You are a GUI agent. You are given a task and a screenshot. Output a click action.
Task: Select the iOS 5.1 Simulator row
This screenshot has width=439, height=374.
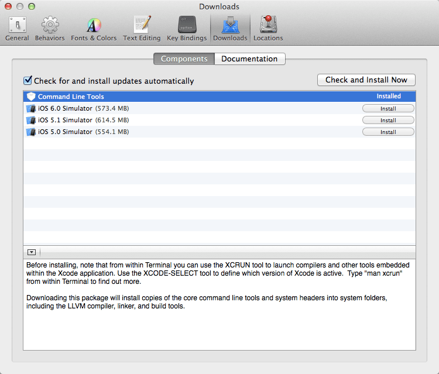click(176, 120)
